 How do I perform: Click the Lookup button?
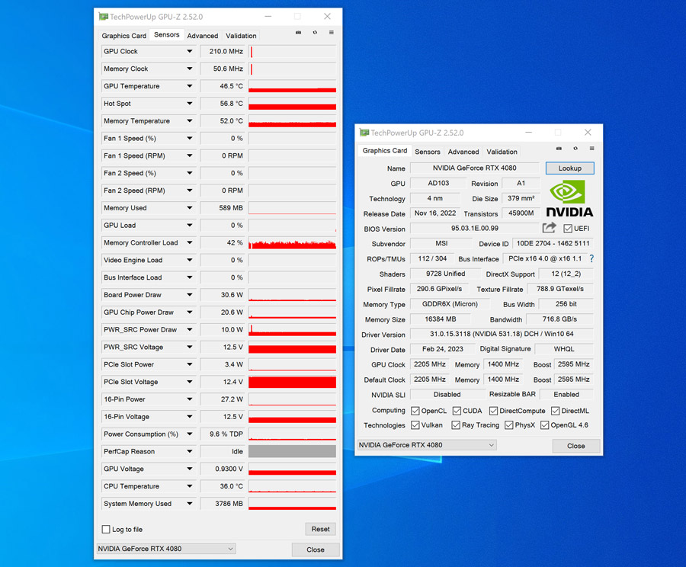tap(569, 168)
